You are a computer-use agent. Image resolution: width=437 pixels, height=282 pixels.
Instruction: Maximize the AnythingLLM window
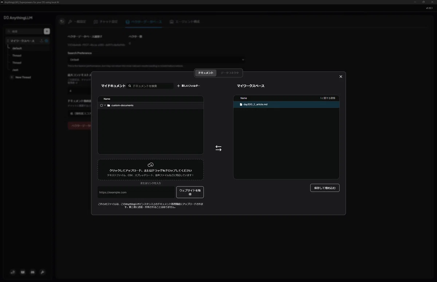(x=423, y=2)
